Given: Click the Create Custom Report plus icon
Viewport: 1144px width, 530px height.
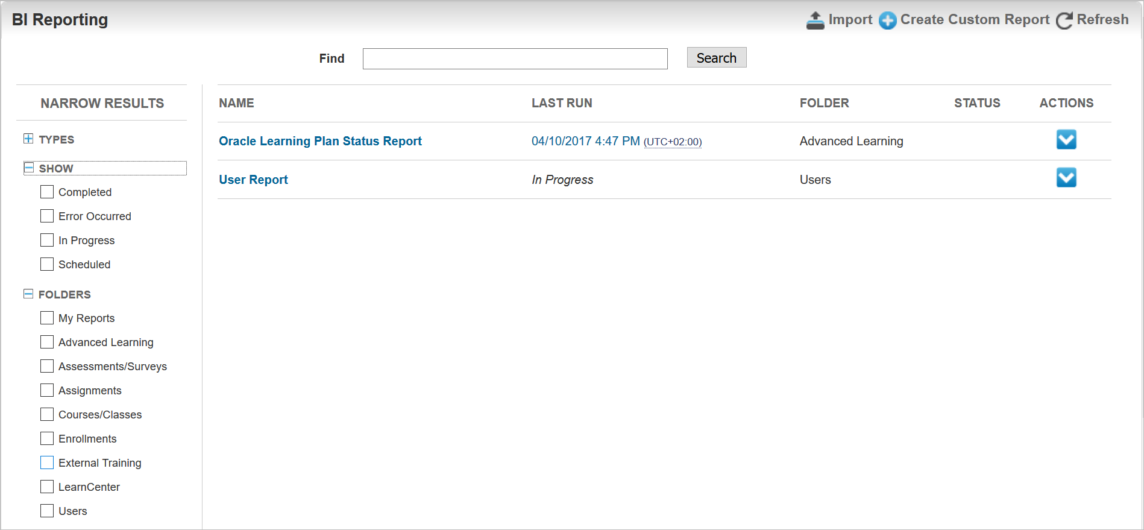Looking at the screenshot, I should coord(887,21).
